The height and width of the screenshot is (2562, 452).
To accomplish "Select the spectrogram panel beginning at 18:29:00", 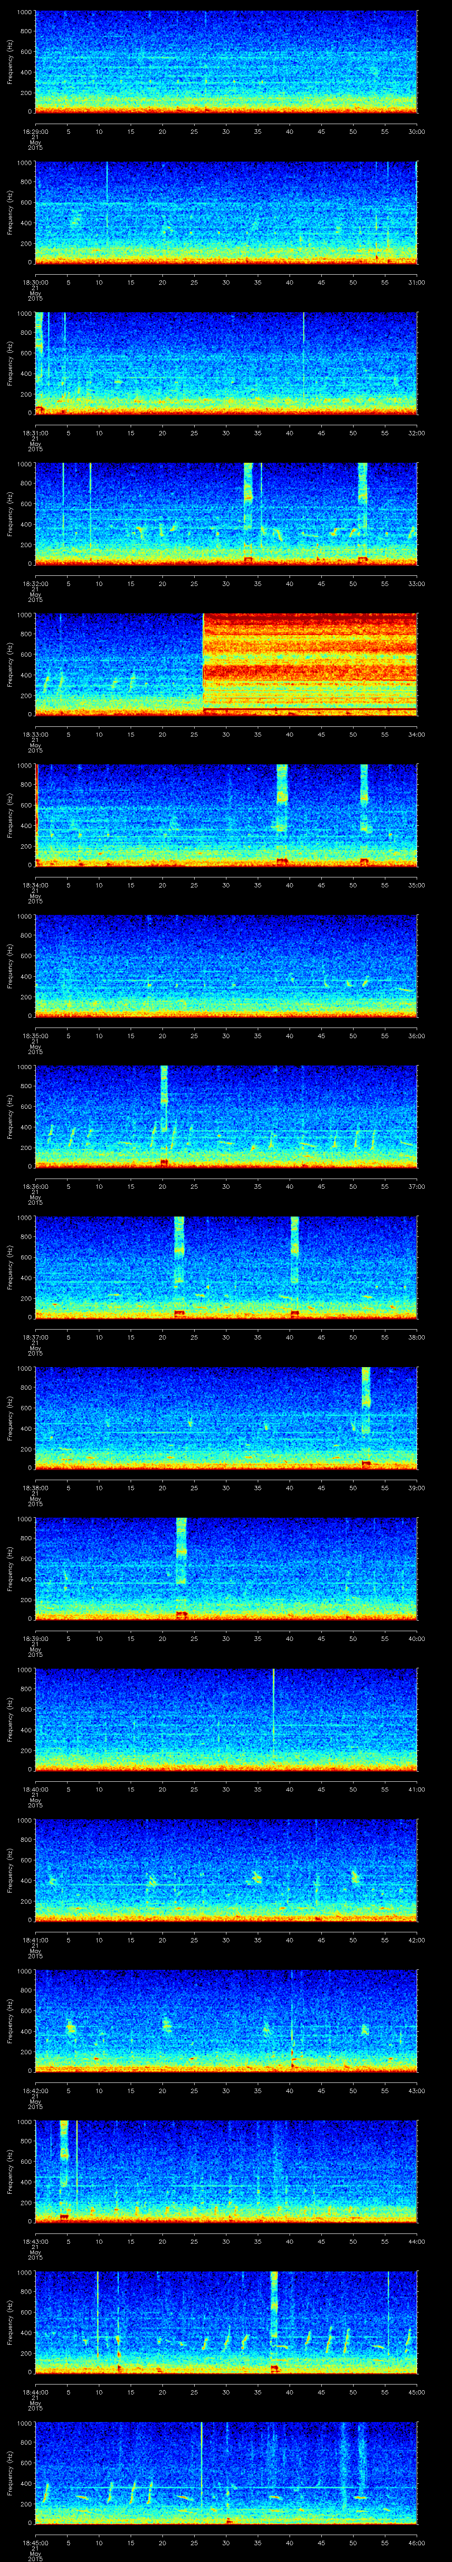I will point(226,62).
